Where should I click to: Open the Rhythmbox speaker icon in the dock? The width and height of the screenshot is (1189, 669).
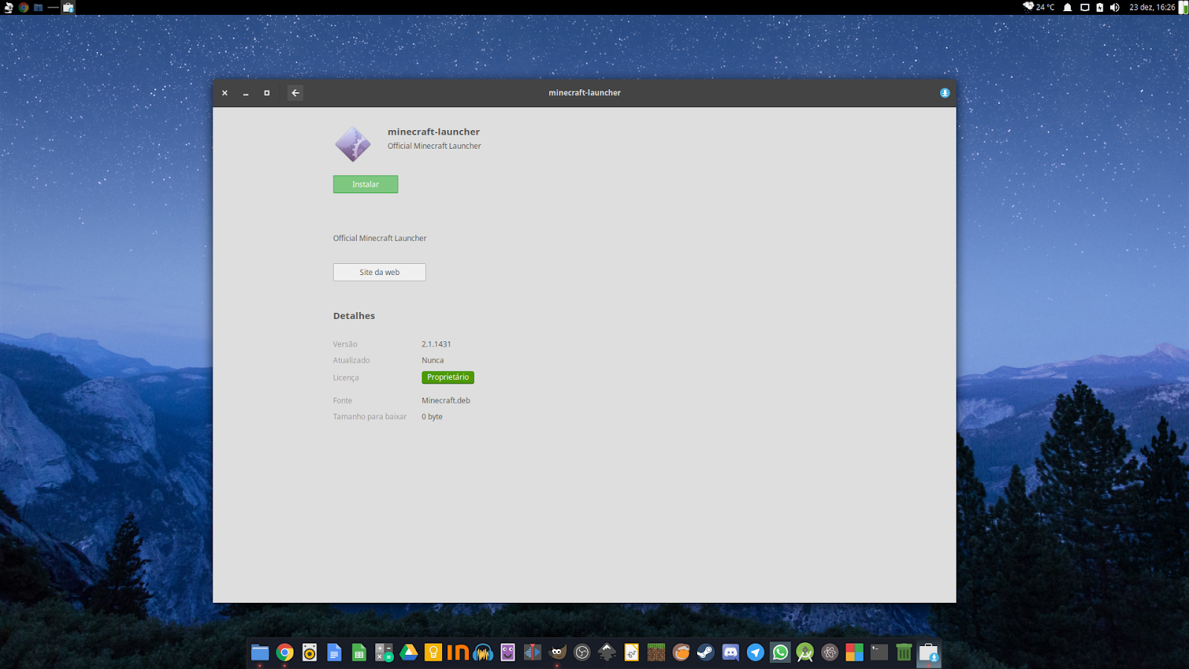(x=310, y=653)
